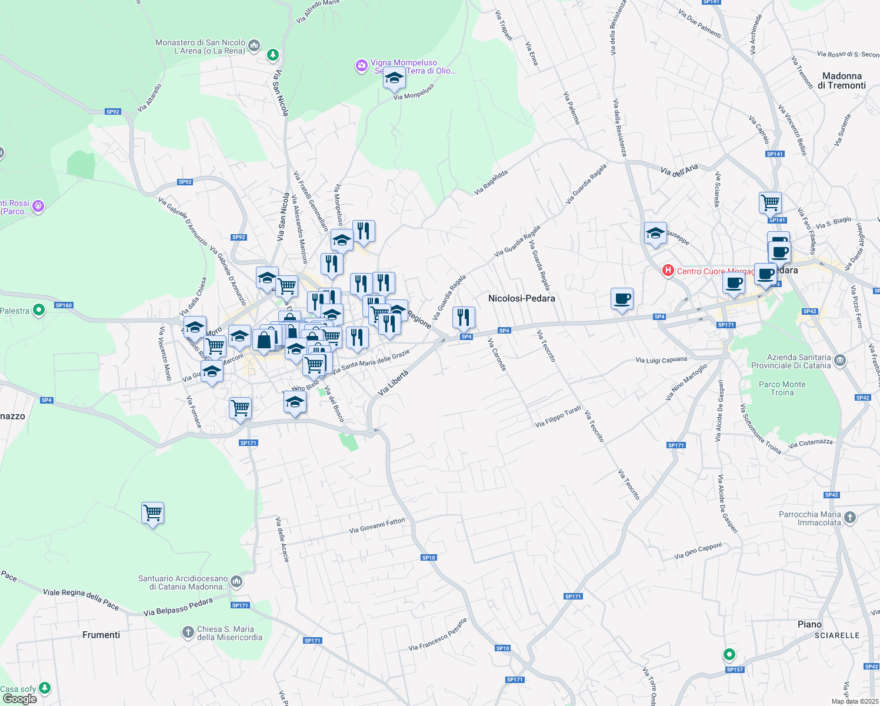Open the flower park icon near Monti Rossi Parco
Screen dimensions: 880x706
coord(38,206)
